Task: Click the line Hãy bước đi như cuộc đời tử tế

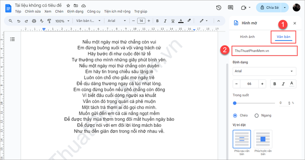Action: pyautogui.click(x=119, y=54)
